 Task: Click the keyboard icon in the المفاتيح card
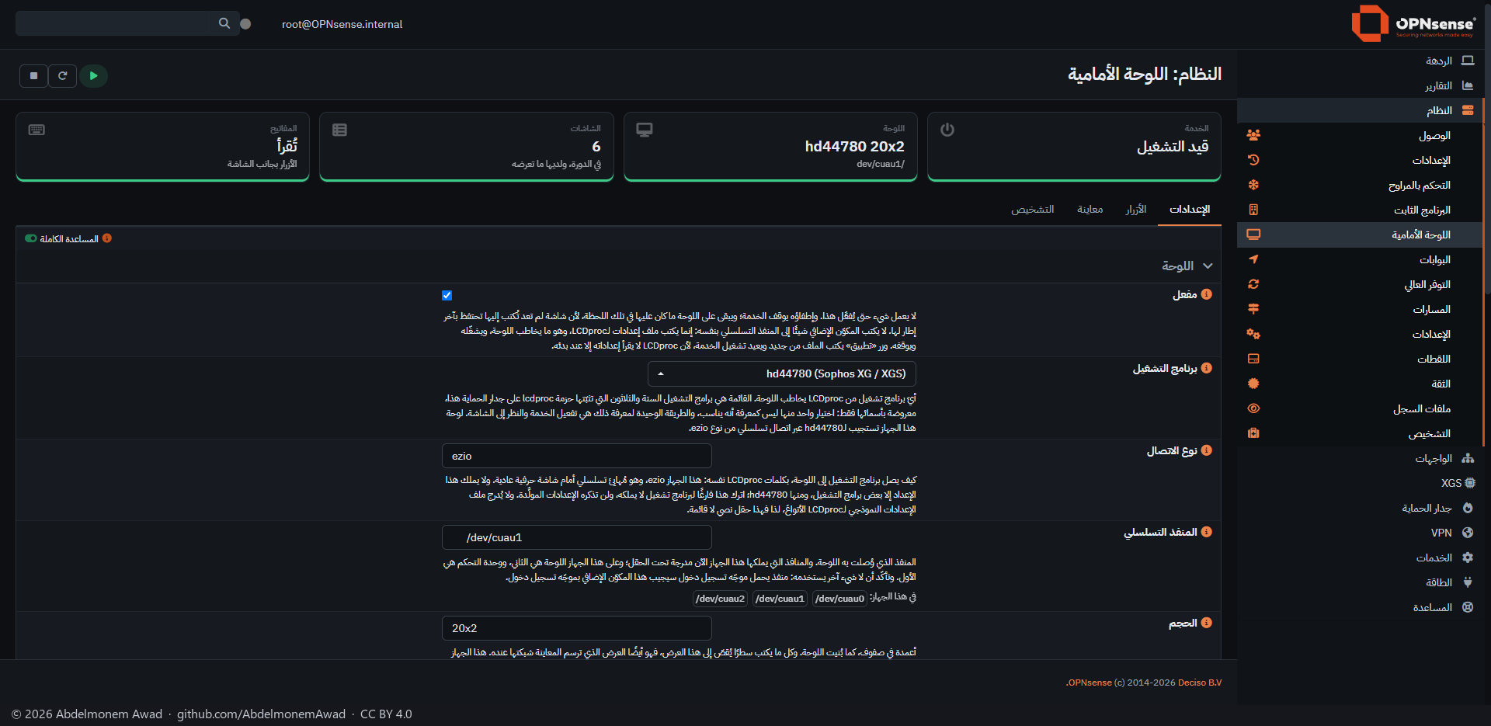coord(36,130)
